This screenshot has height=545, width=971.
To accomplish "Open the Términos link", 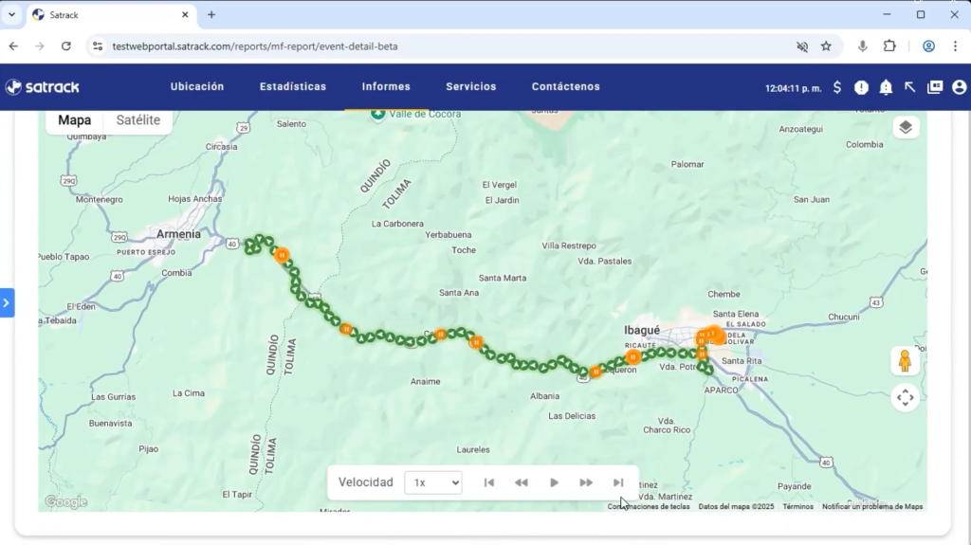I will point(797,506).
